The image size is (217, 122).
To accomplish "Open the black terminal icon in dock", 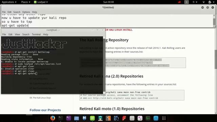I will point(60,118).
